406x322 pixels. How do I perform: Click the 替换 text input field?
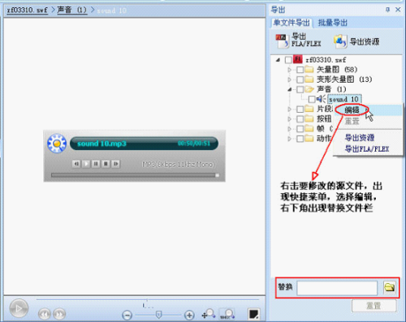point(337,288)
